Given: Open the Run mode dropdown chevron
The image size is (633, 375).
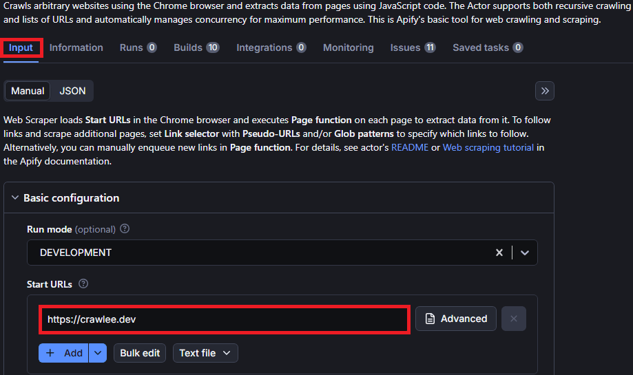Looking at the screenshot, I should [525, 253].
